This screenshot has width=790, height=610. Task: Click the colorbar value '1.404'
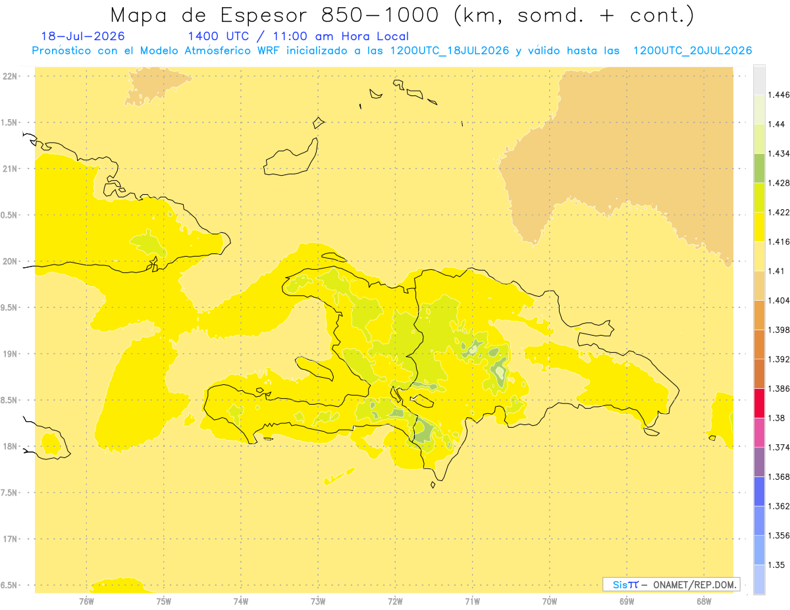(x=779, y=300)
